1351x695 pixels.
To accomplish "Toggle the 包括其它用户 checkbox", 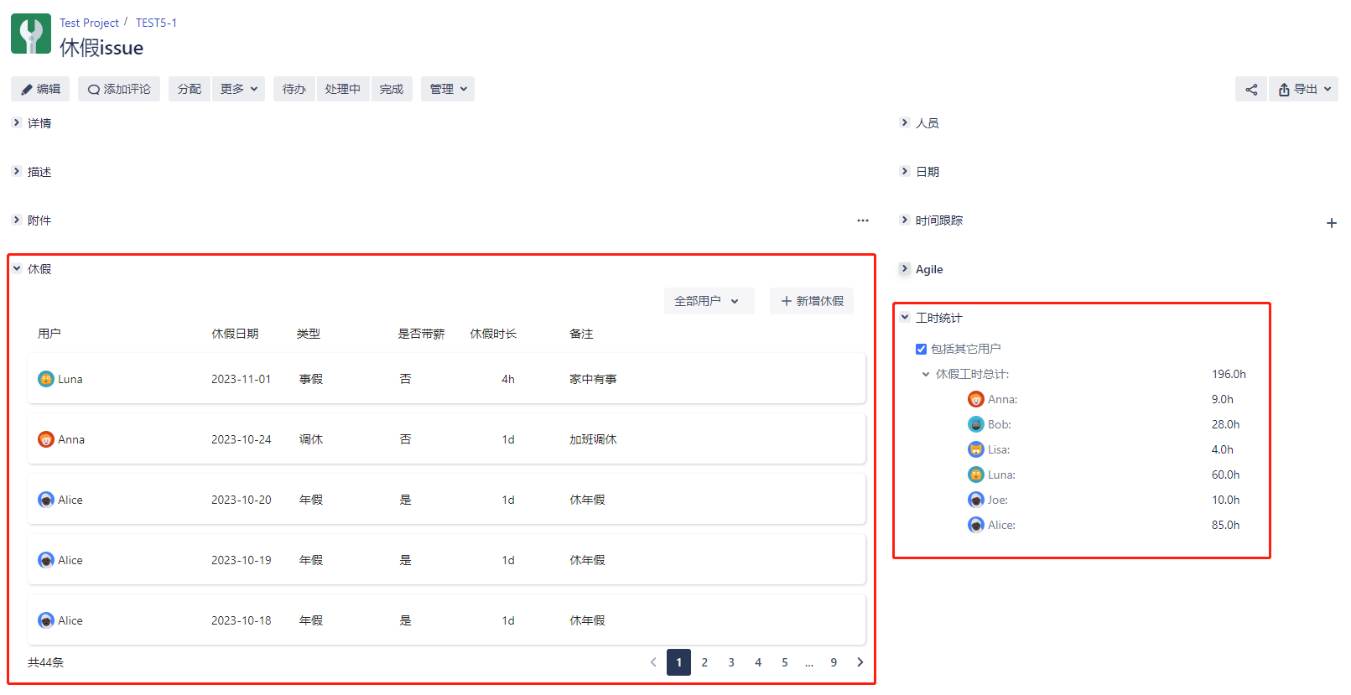I will coord(921,349).
